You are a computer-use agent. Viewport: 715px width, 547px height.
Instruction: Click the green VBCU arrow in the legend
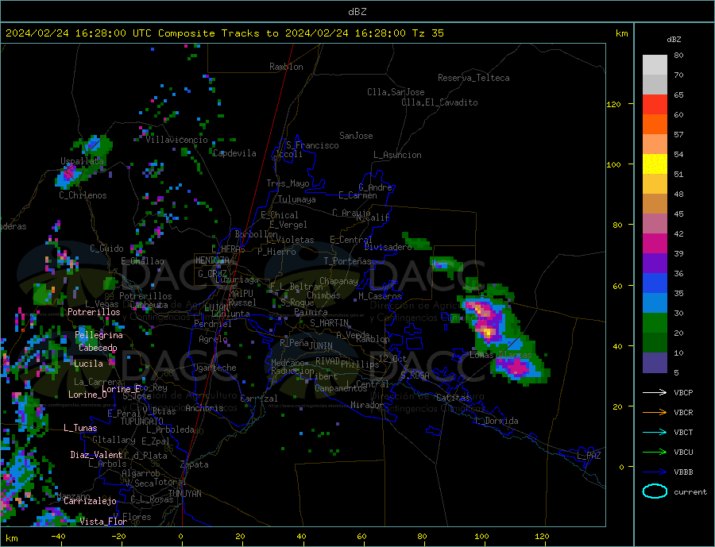655,453
